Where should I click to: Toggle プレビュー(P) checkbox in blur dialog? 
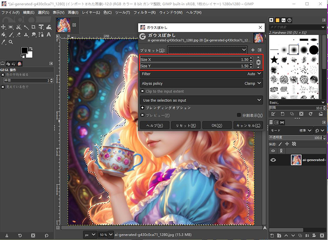[x=143, y=115]
